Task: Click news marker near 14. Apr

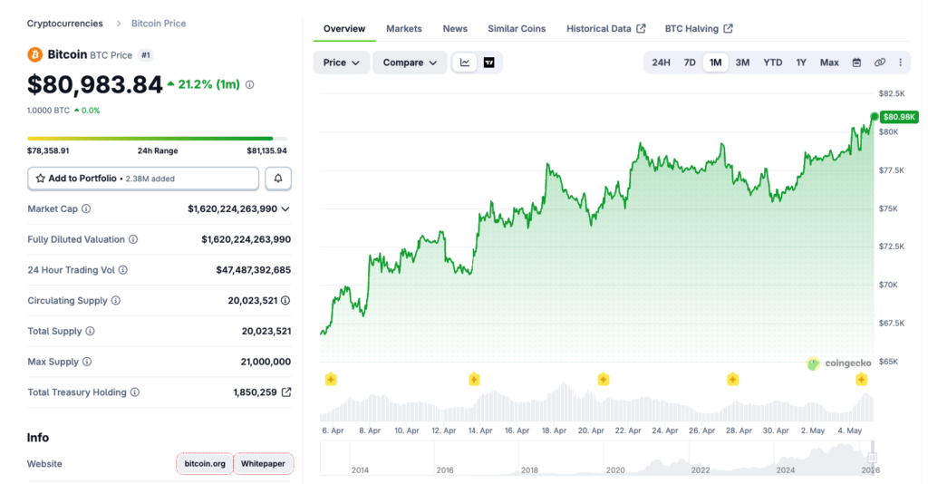Action: coord(474,379)
